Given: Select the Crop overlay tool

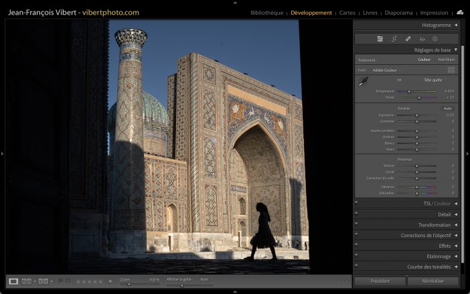Looking at the screenshot, I should coord(394,39).
